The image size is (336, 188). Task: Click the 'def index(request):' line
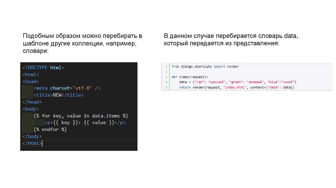pos(190,77)
